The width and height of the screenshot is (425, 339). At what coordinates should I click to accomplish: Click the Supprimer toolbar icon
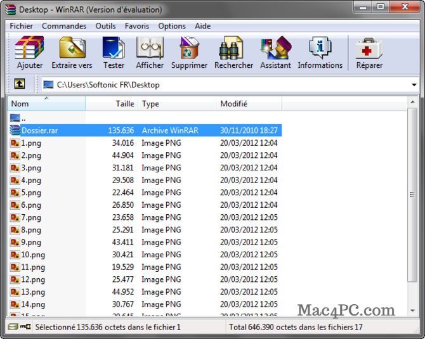pyautogui.click(x=189, y=48)
